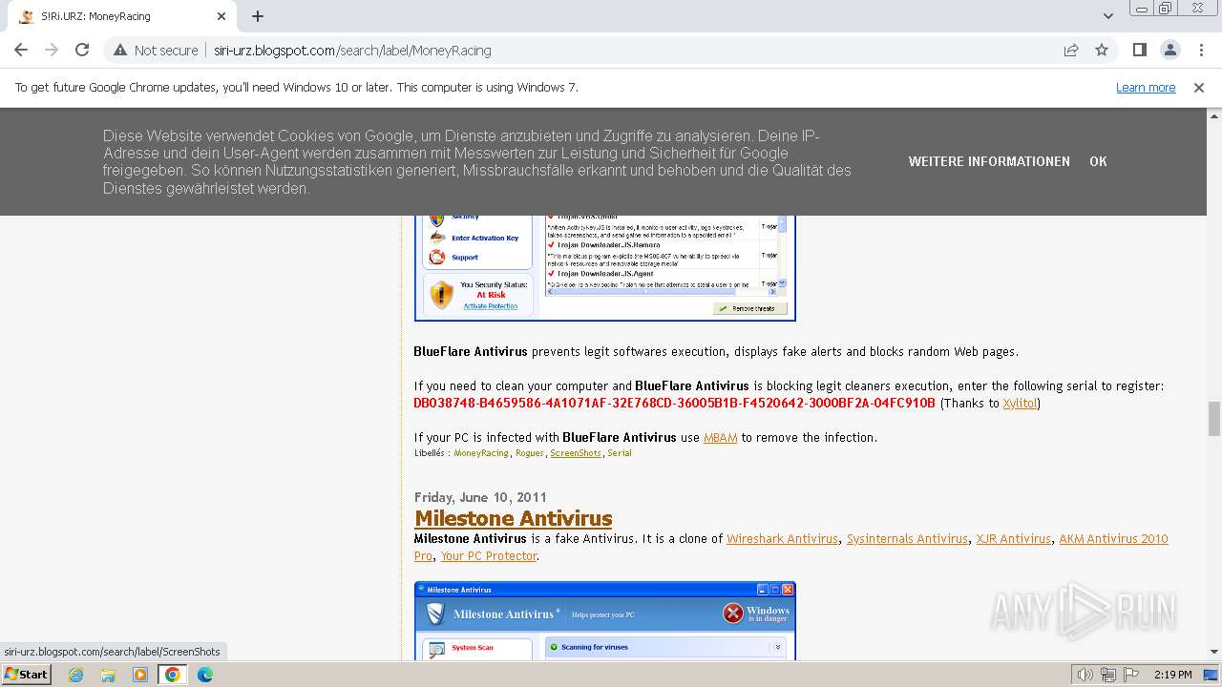This screenshot has height=687, width=1222.
Task: Click the Milestone Antivirus screenshot image
Action: click(x=605, y=621)
